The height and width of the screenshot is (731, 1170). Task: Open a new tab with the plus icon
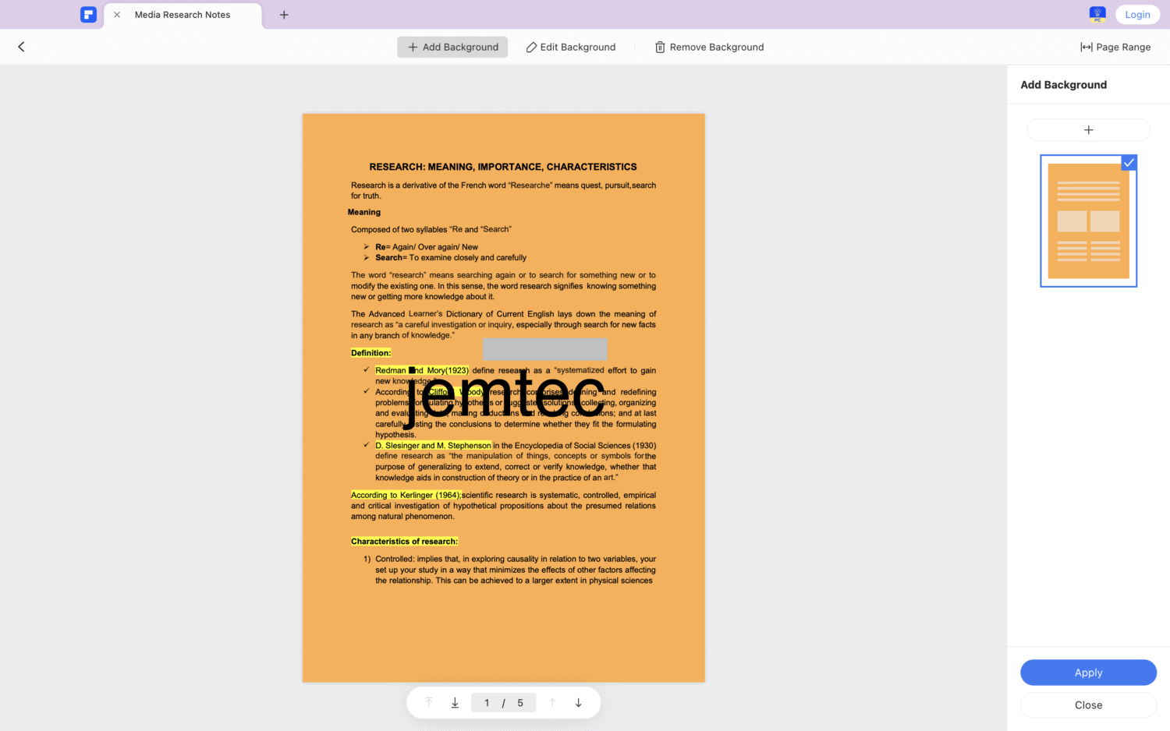click(x=284, y=14)
